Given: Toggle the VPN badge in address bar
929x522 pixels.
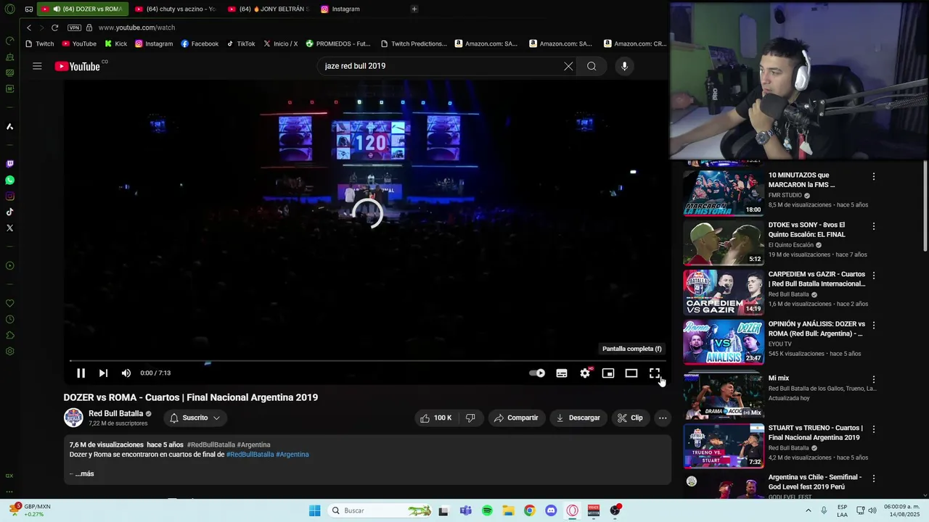Looking at the screenshot, I should tap(74, 28).
